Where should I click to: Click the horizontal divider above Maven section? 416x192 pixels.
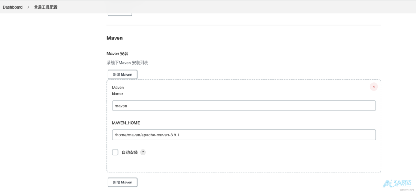244,25
